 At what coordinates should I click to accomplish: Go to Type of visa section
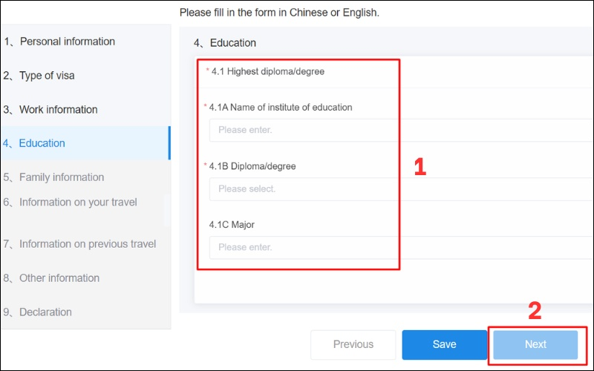[47, 76]
